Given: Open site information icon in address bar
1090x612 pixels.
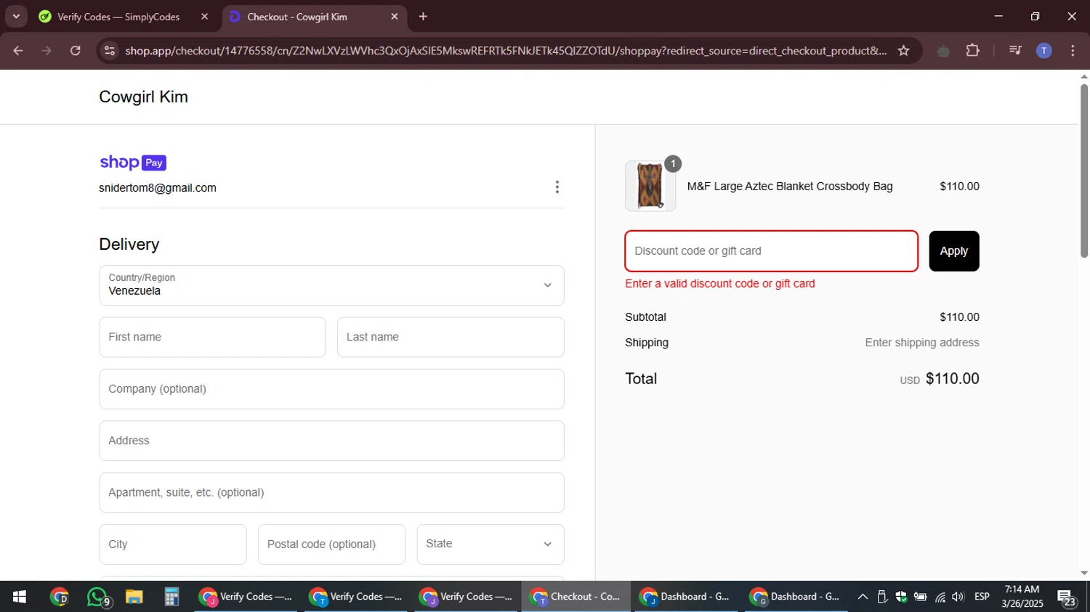Looking at the screenshot, I should click(x=110, y=51).
